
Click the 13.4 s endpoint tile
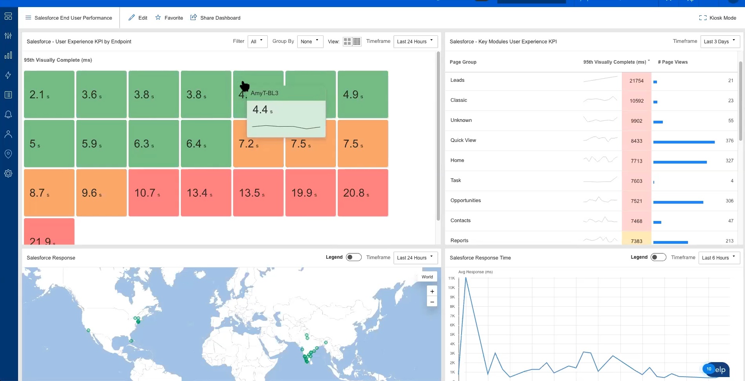(206, 193)
